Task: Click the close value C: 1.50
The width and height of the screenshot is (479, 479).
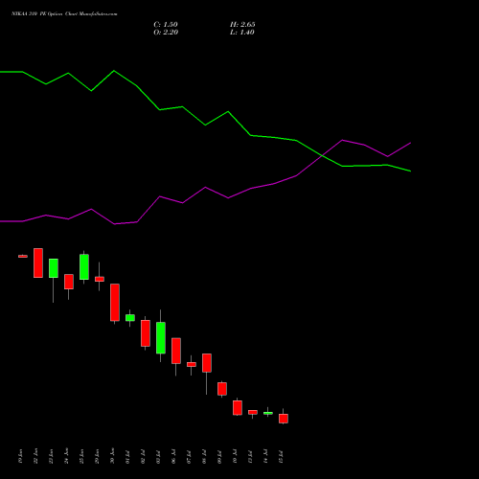Action: pyautogui.click(x=166, y=25)
